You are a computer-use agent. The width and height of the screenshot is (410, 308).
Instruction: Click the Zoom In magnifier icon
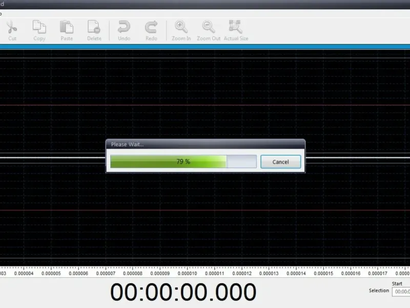181,27
